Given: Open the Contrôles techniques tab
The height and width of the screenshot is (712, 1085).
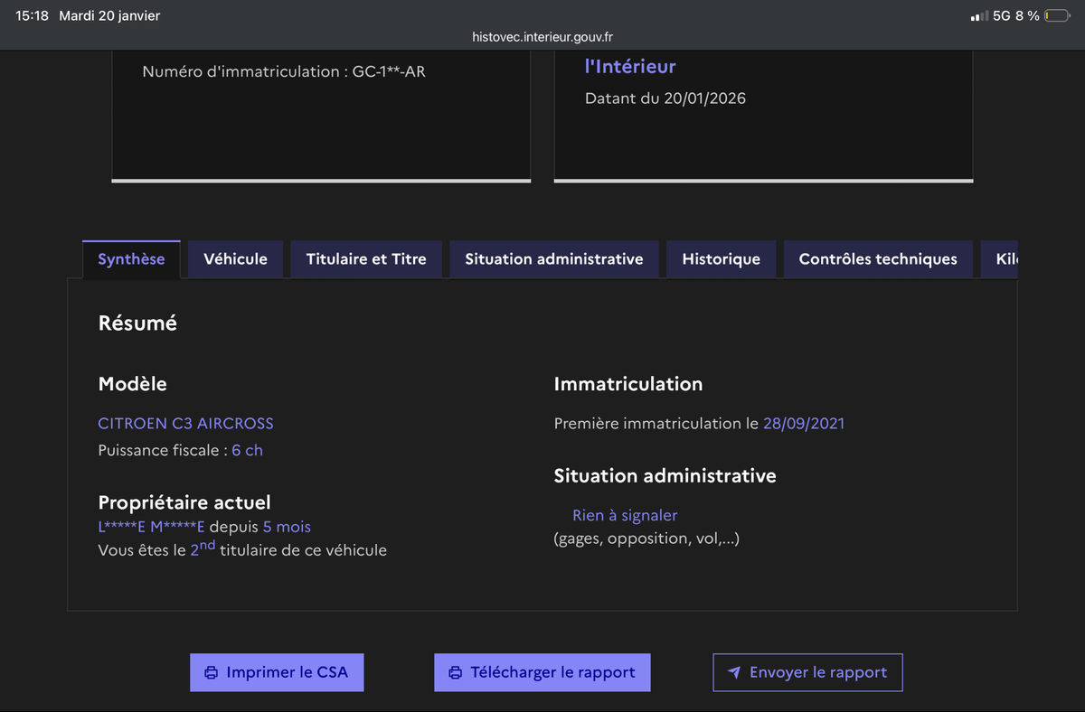Looking at the screenshot, I should coord(877,259).
